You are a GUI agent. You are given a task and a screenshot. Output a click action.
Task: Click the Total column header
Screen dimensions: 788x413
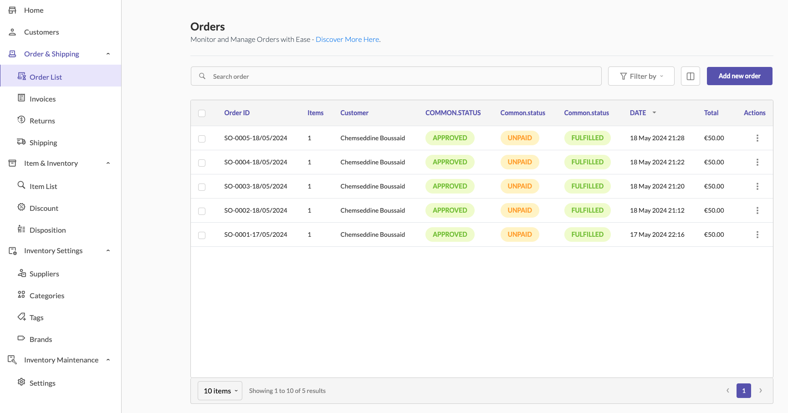tap(711, 113)
